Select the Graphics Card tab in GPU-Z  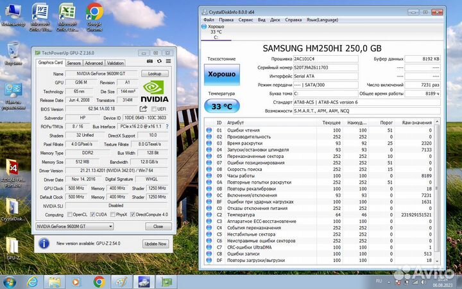(x=51, y=62)
